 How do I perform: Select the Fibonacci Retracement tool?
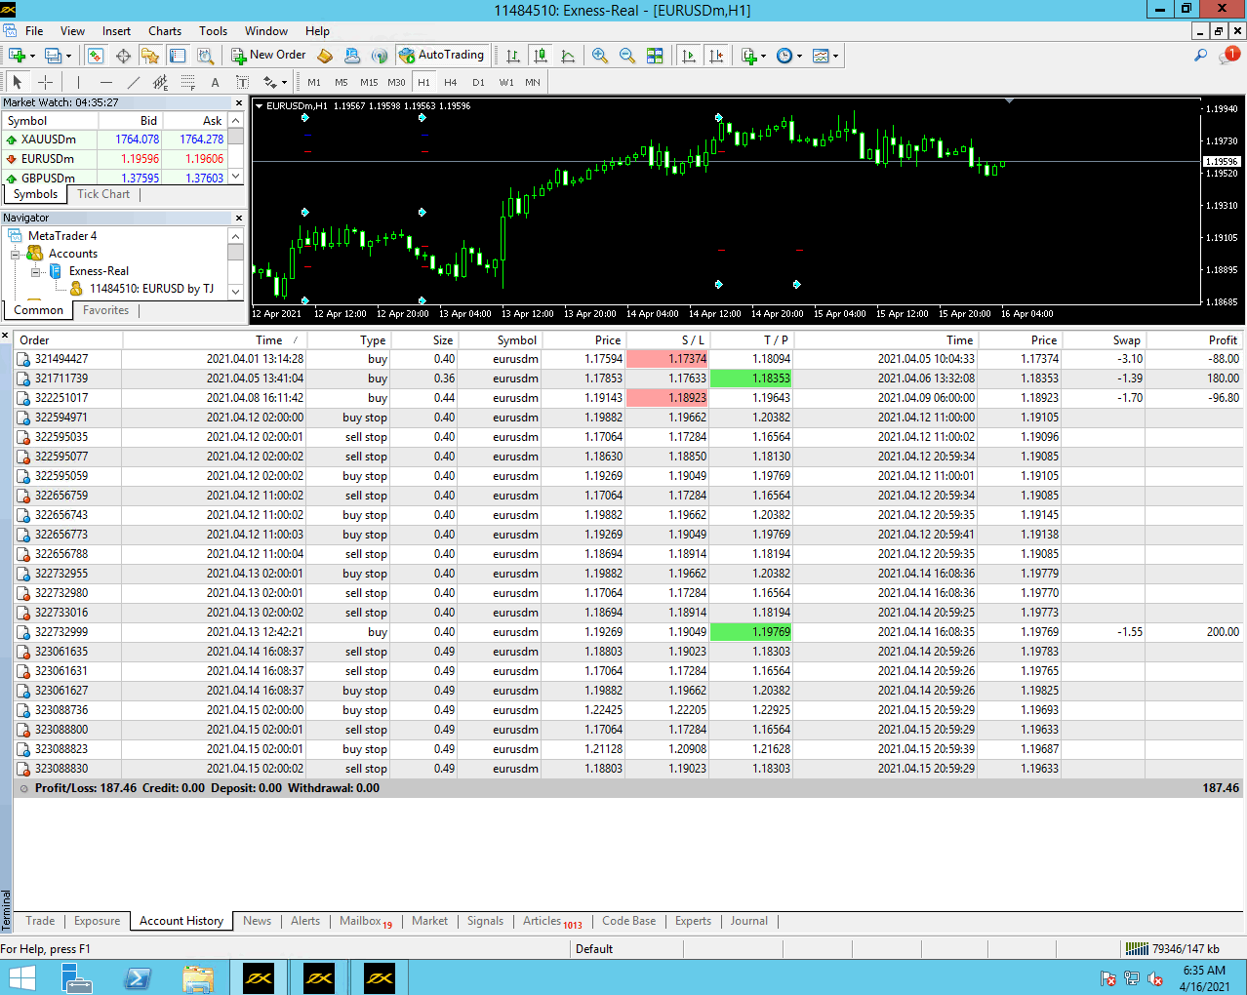pos(188,82)
